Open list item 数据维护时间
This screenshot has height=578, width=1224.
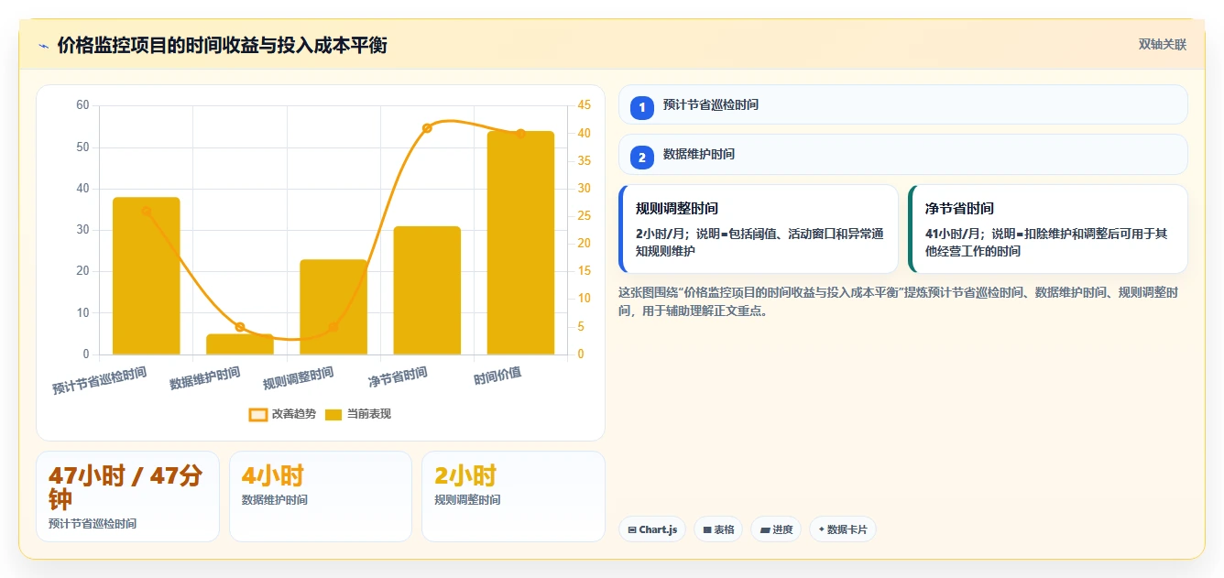pyautogui.click(x=903, y=154)
